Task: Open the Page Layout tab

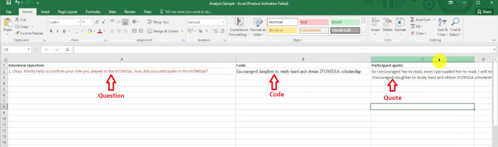Action: [x=68, y=12]
